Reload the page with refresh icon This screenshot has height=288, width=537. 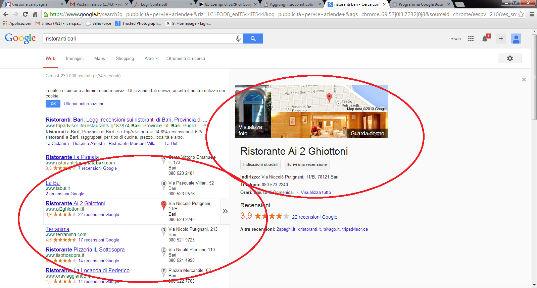pyautogui.click(x=25, y=14)
